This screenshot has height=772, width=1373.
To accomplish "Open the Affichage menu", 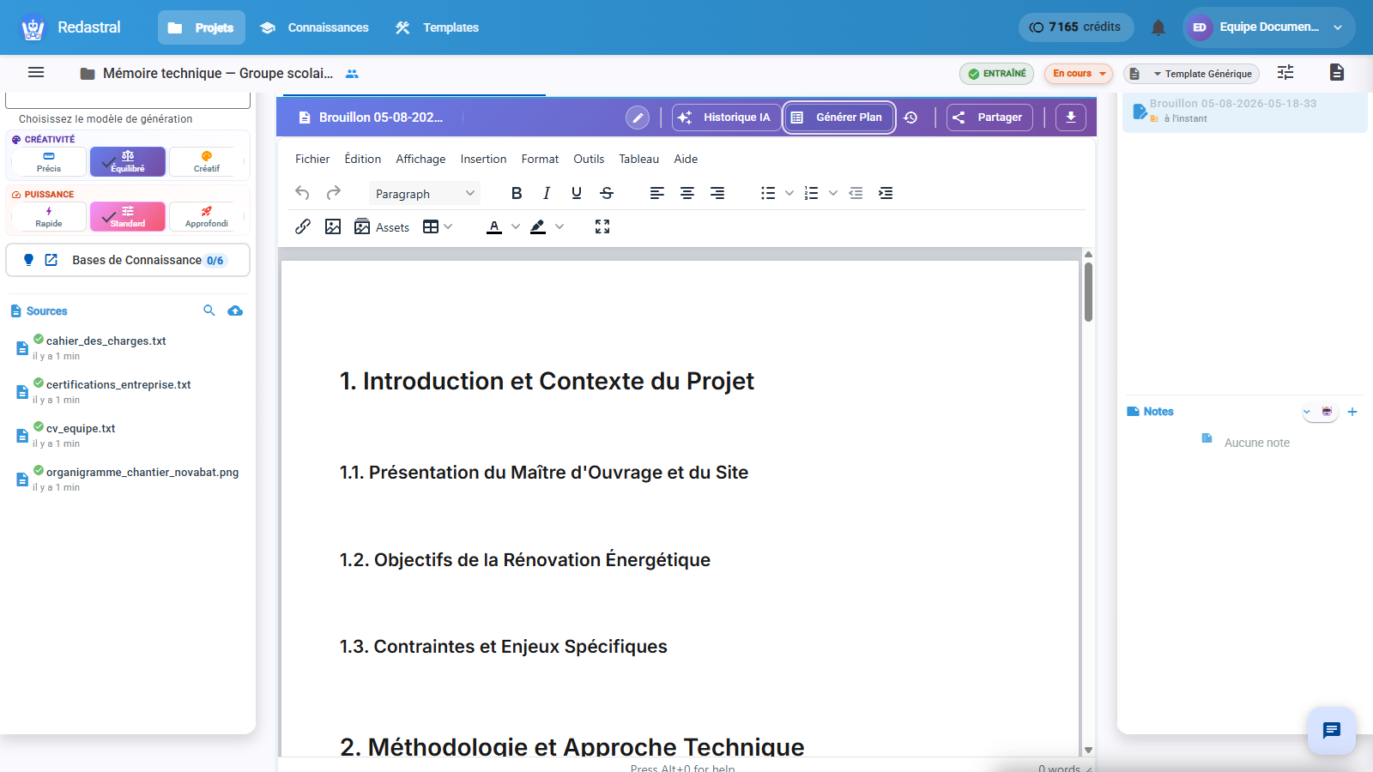I will [x=420, y=159].
